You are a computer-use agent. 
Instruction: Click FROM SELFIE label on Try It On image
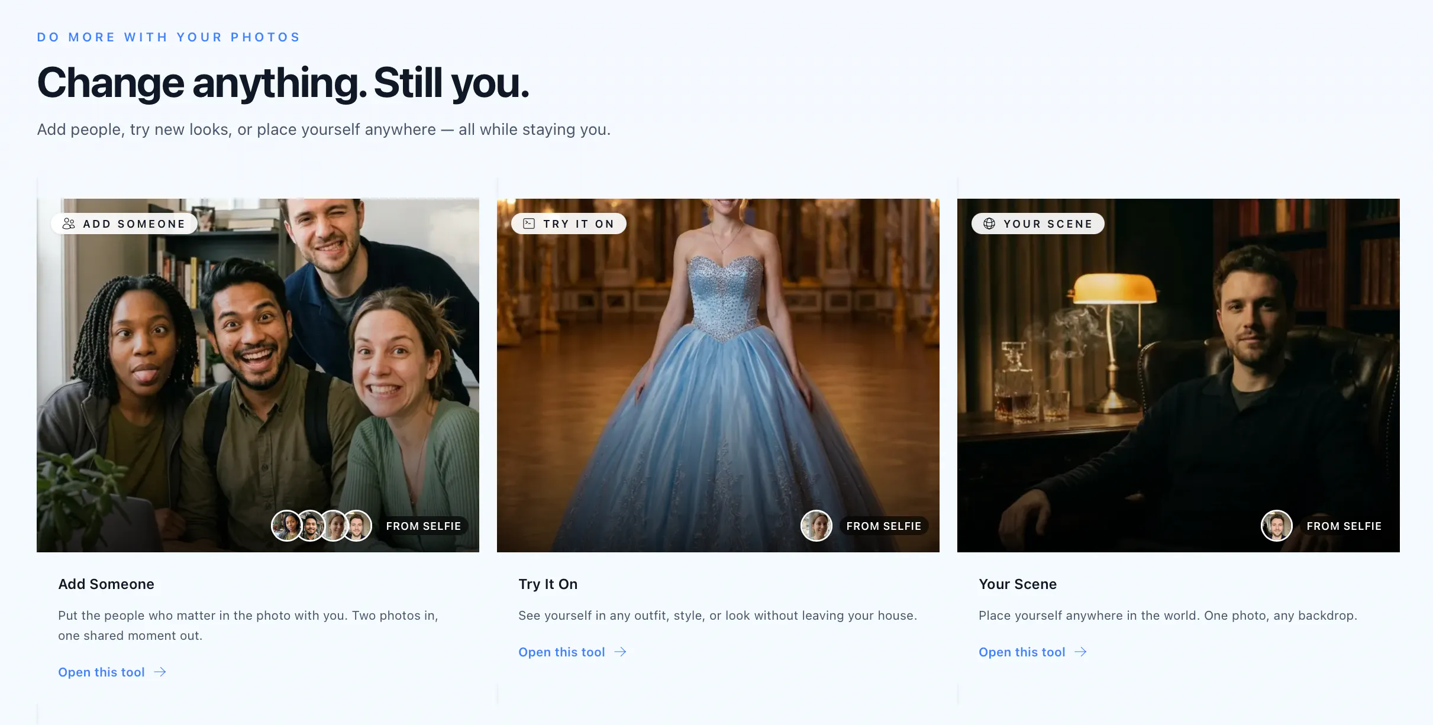[x=884, y=526]
